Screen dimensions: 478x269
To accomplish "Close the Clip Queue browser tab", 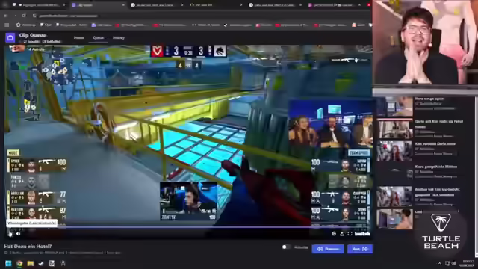I will [123, 5].
